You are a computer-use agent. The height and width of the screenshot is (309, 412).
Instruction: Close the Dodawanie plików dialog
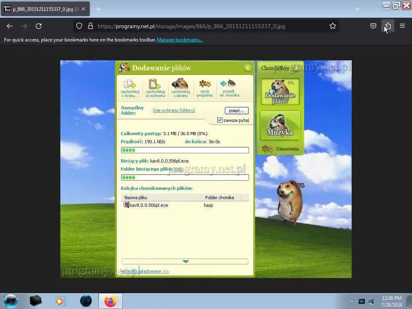click(247, 68)
